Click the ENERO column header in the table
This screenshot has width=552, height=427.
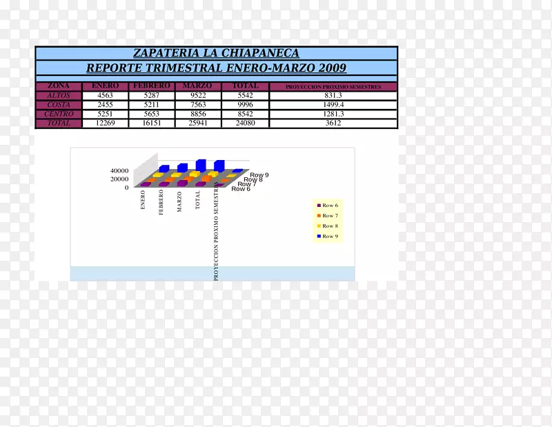(x=105, y=86)
